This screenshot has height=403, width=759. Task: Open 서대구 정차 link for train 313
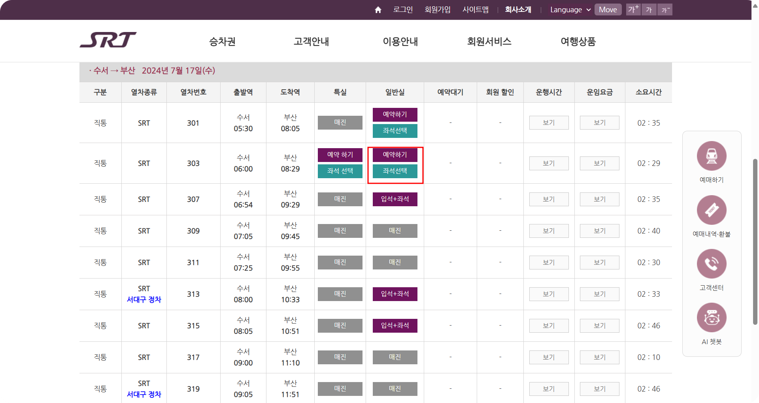pyautogui.click(x=144, y=300)
